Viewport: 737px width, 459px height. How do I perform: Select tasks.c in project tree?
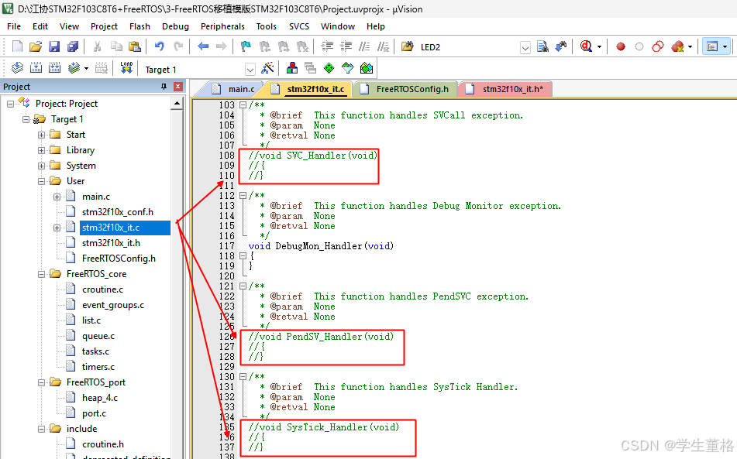95,351
